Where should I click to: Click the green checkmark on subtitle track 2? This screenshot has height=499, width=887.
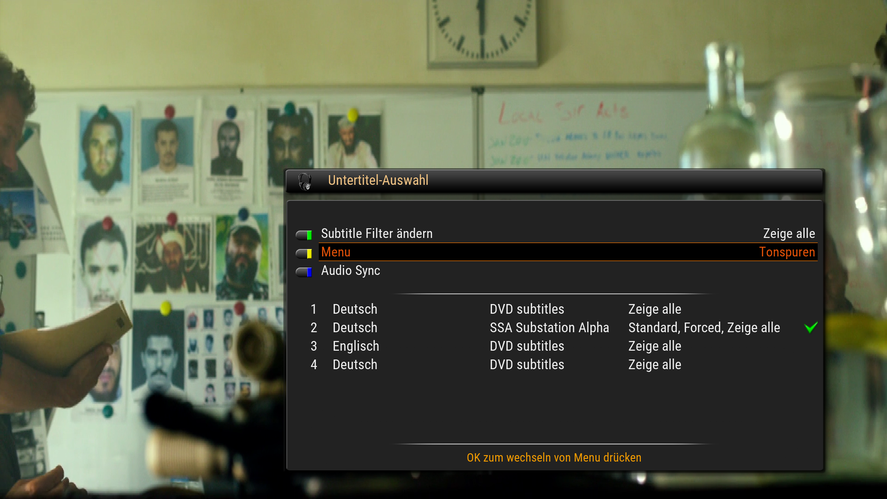pyautogui.click(x=811, y=327)
